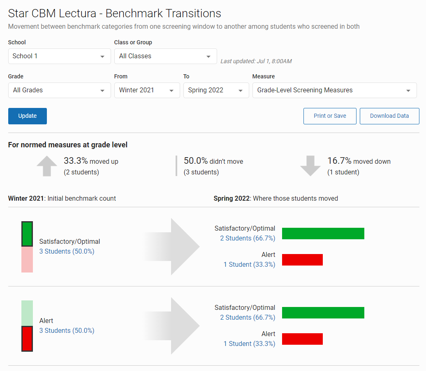Click the Print or Save button
This screenshot has width=426, height=371.
pyautogui.click(x=330, y=116)
